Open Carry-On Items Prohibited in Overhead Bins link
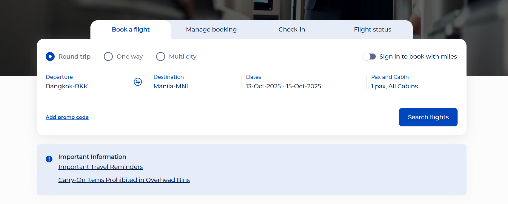Viewport: 508px width, 204px height. 124,180
